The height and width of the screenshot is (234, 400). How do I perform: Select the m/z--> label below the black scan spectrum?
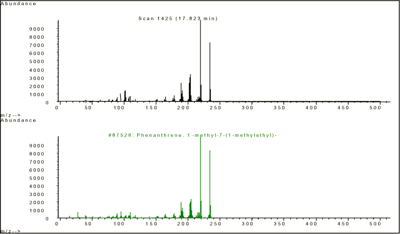pyautogui.click(x=11, y=115)
